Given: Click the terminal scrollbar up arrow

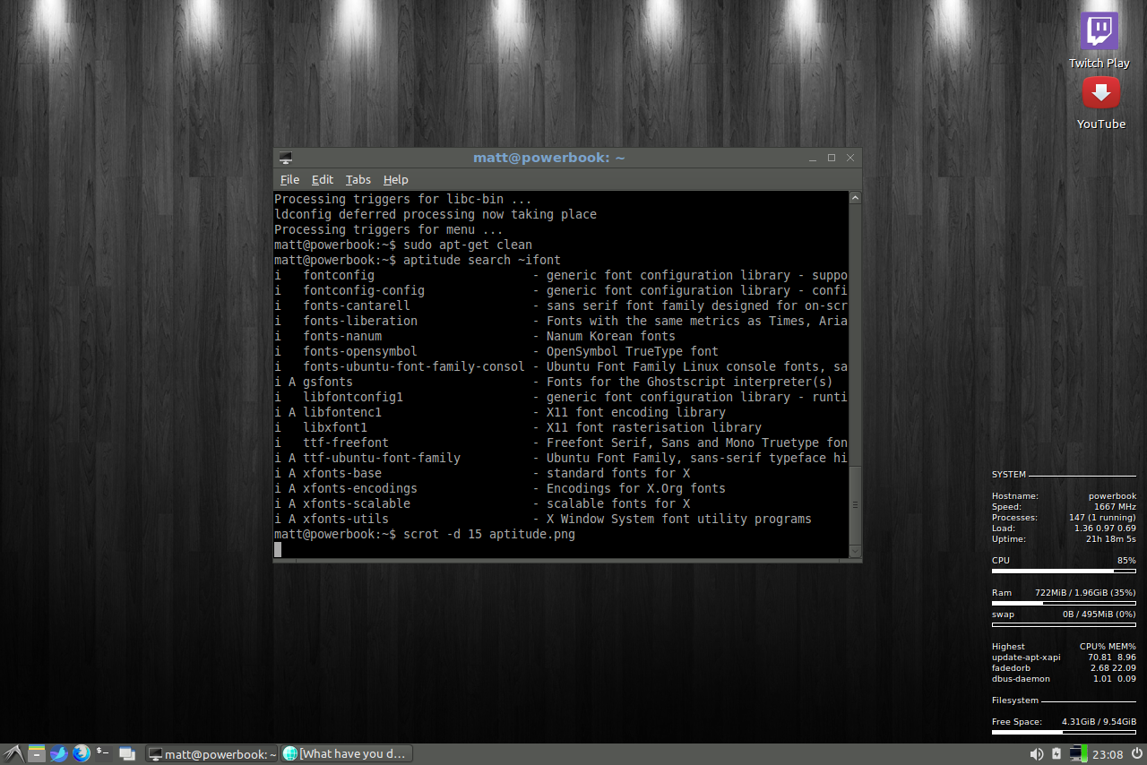Looking at the screenshot, I should tap(855, 198).
